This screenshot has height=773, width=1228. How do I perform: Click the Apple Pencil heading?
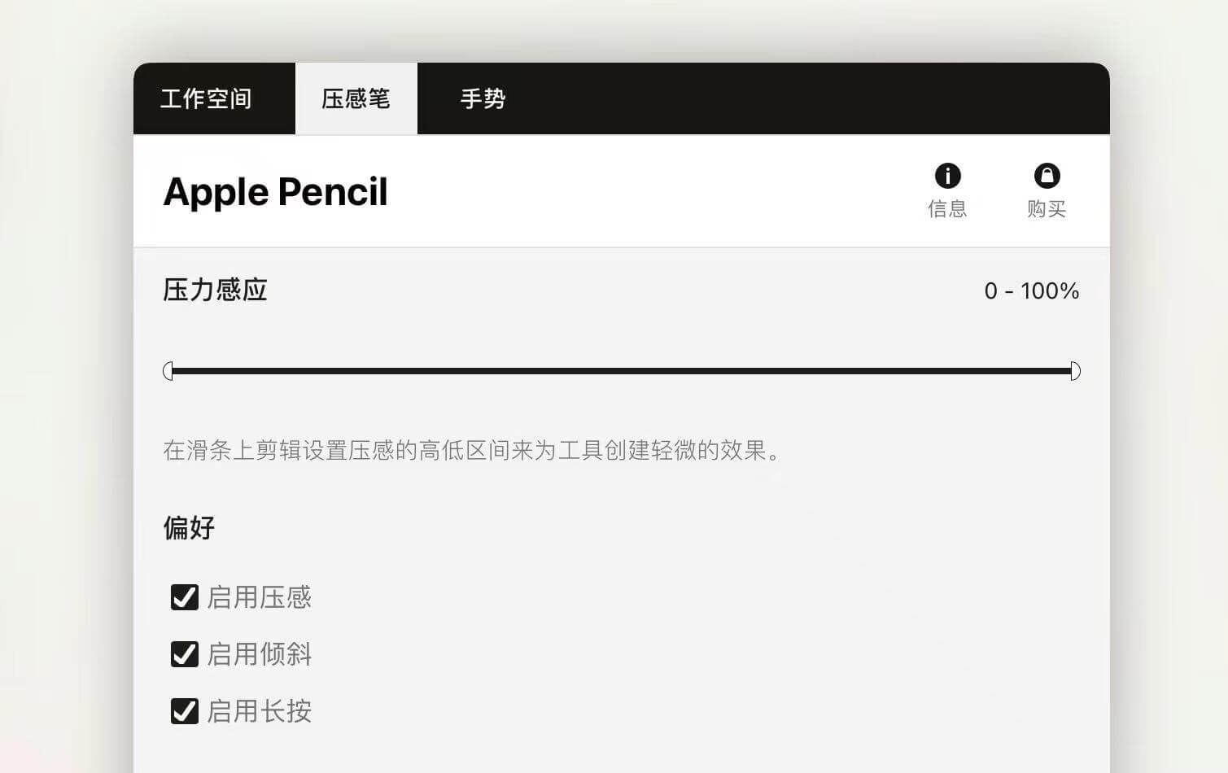click(x=276, y=193)
